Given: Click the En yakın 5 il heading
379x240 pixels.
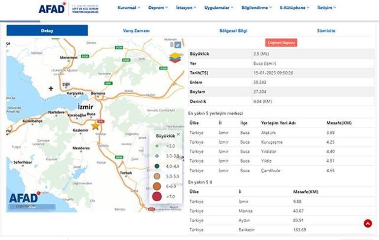Looking at the screenshot, I should click(x=200, y=182).
